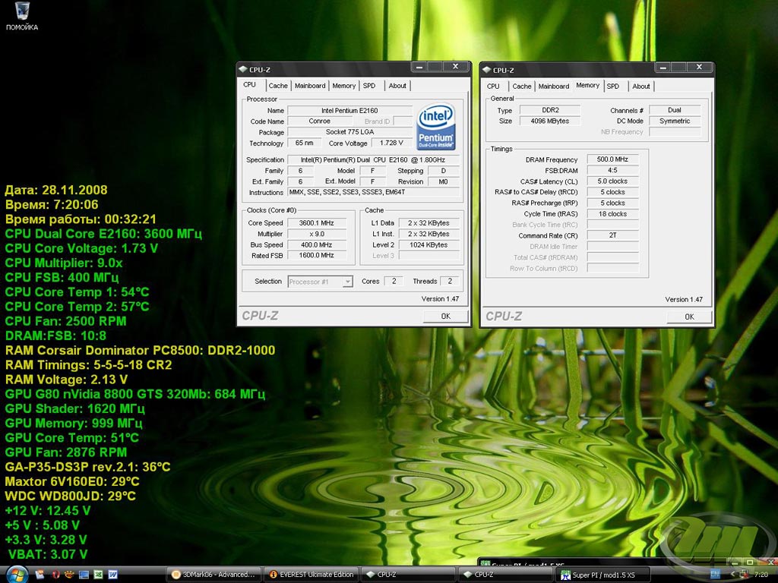Click the desktop line RAM Voltage: 2.13 V
This screenshot has width=778, height=583.
tap(66, 380)
